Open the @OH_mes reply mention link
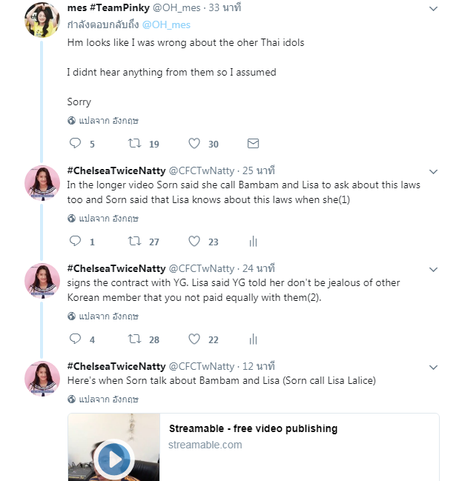462x481 pixels. click(x=166, y=24)
